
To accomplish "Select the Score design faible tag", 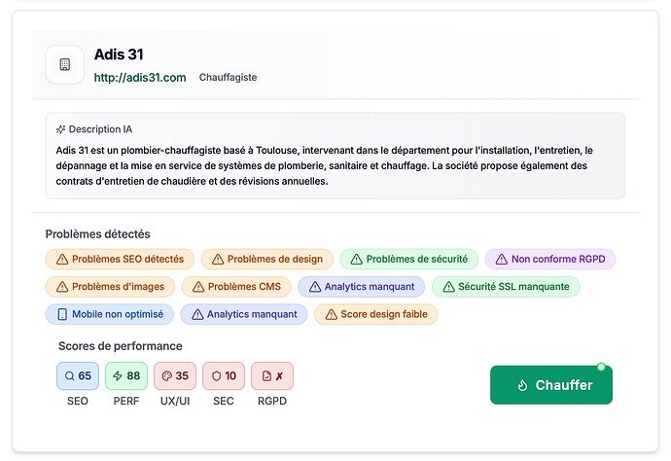I will [376, 314].
